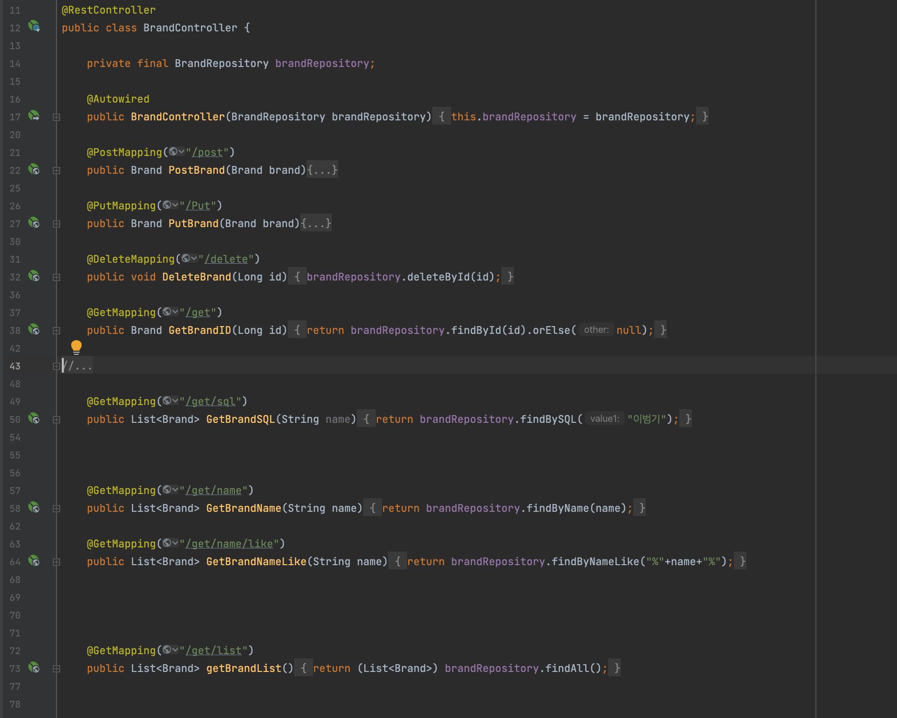Viewport: 897px width, 718px height.
Task: Click the "/delete" URL link
Action: [226, 259]
